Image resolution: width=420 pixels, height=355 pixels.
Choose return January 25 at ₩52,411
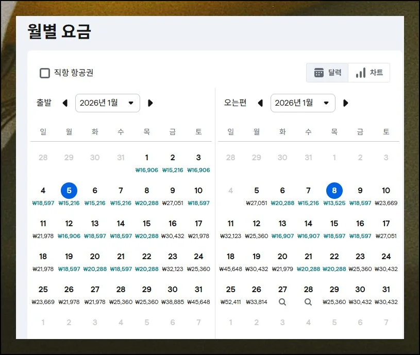230,294
